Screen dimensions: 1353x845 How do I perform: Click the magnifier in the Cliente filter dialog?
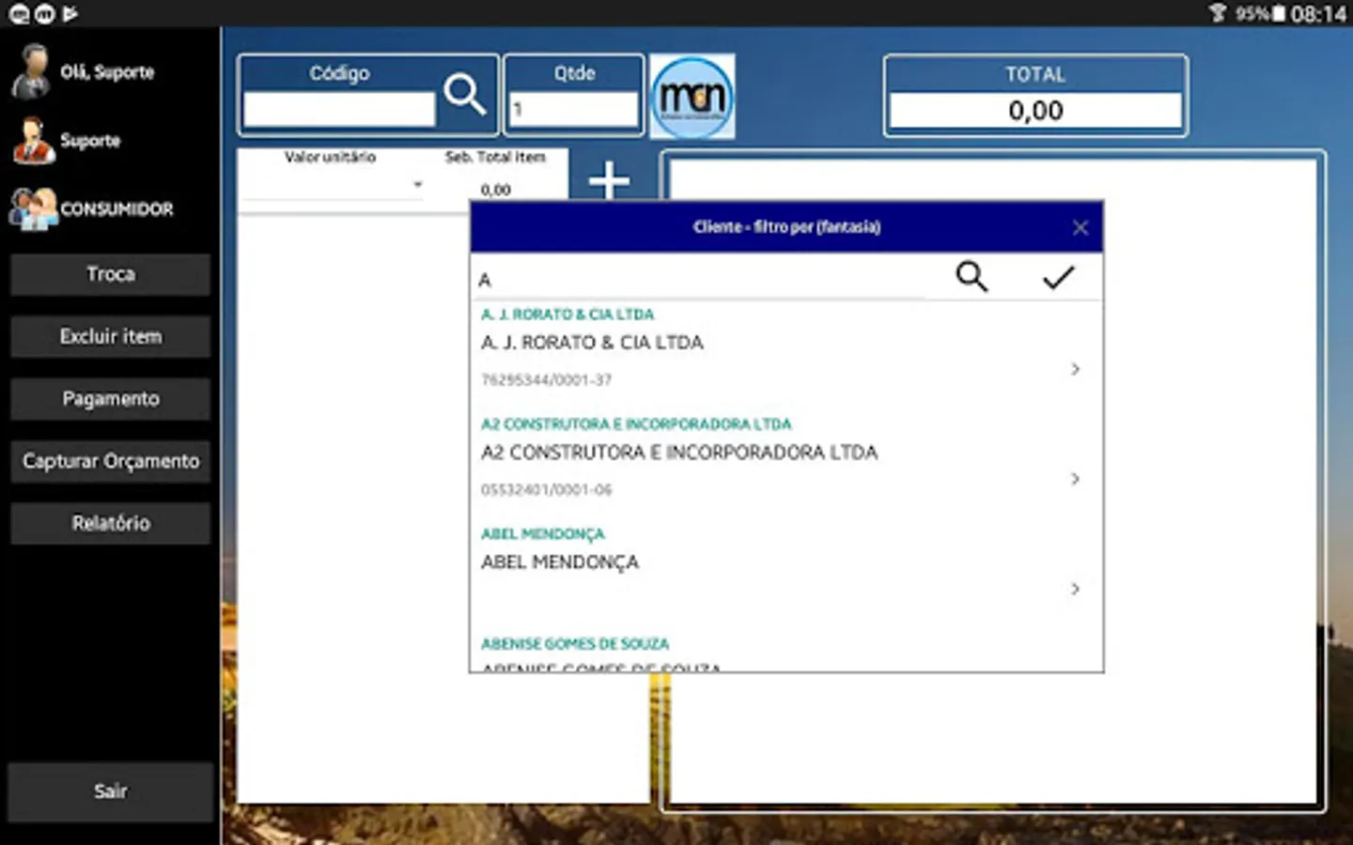(972, 277)
